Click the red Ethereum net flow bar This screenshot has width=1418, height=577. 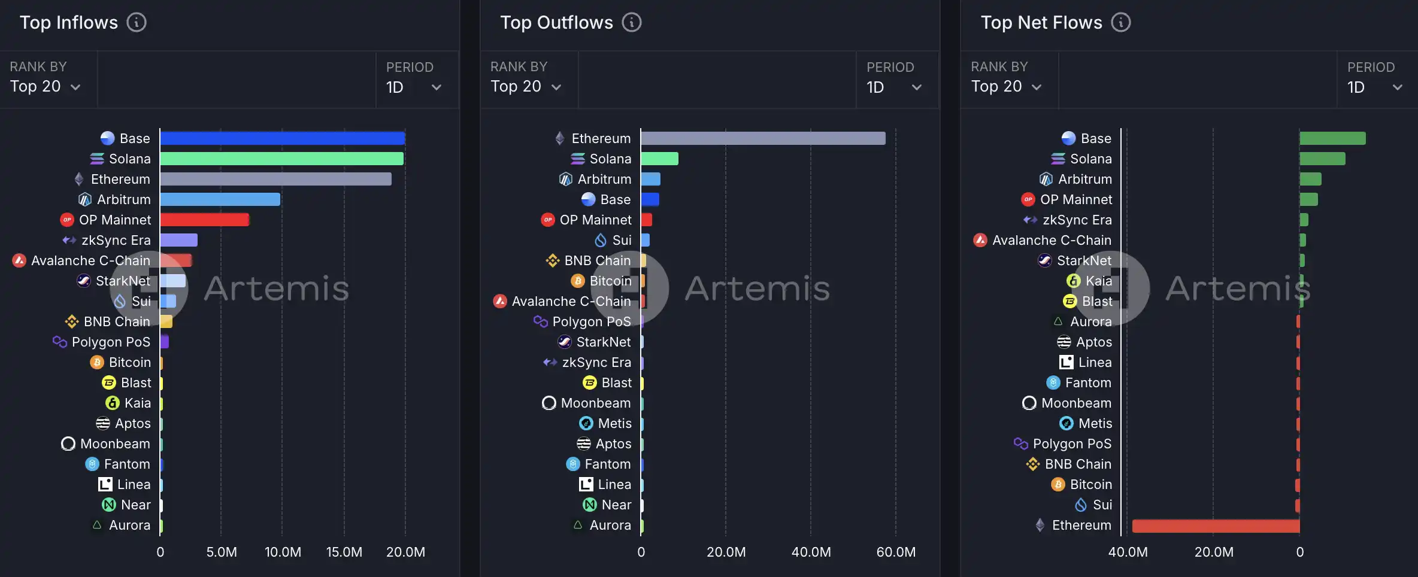tap(1216, 526)
